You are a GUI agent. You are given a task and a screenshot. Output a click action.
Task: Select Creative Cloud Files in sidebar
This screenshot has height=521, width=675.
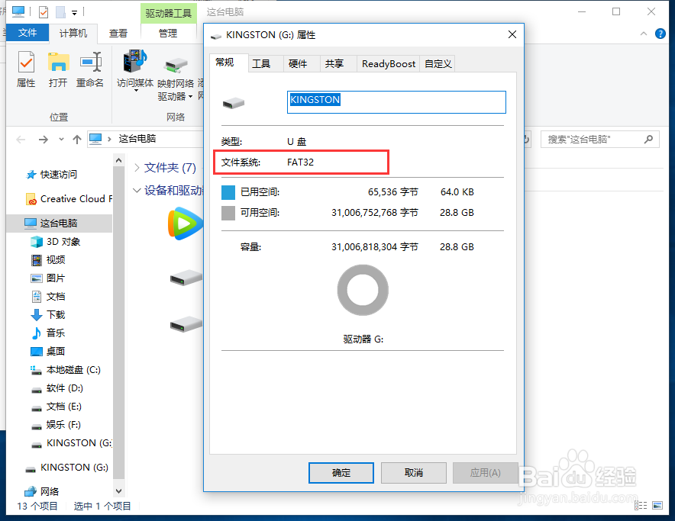tap(69, 199)
